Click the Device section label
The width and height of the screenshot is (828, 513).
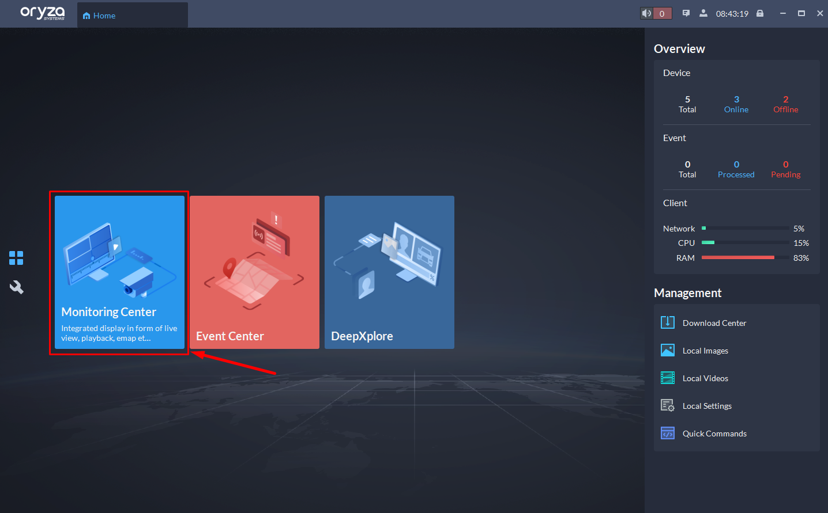[676, 73]
